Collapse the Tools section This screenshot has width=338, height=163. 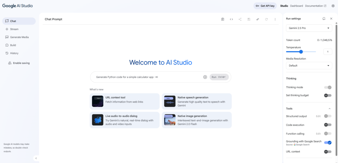pyautogui.click(x=329, y=109)
